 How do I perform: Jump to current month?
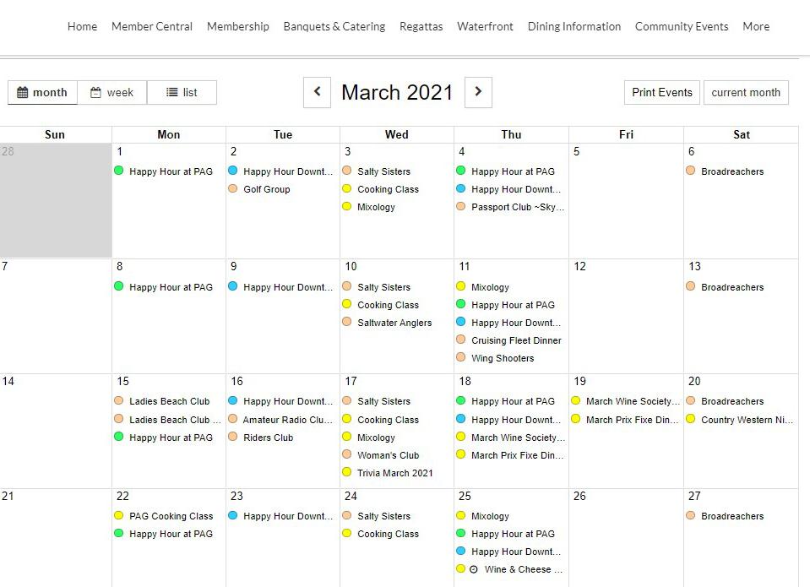[746, 93]
